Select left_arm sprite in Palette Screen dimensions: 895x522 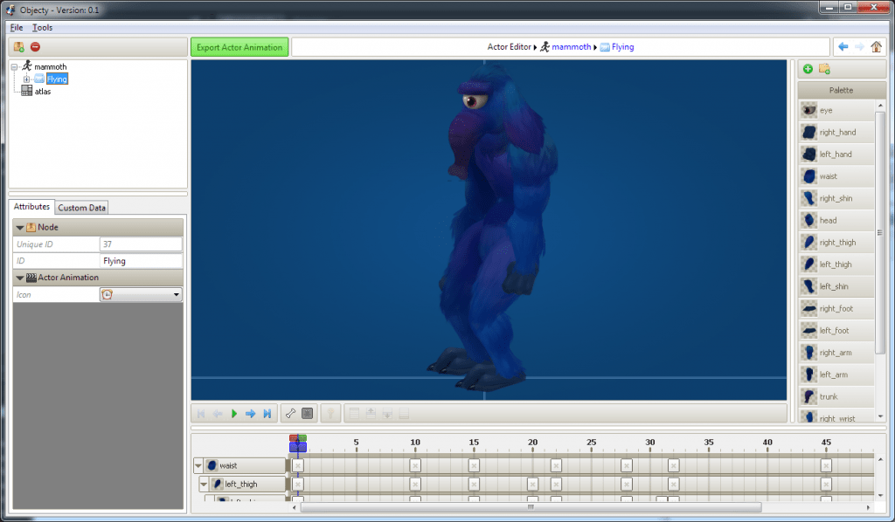click(x=836, y=374)
